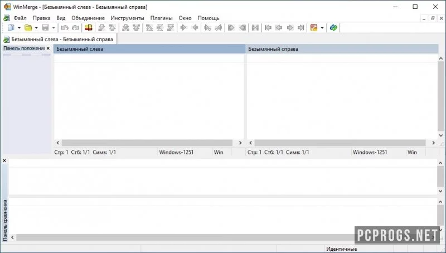Click left pane's scroll-right arrow

click(240, 143)
